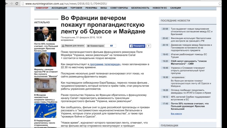Open the СОВЕТ ЕВРОПЫ section
The width and height of the screenshot is (227, 128).
pyautogui.click(x=119, y=8)
